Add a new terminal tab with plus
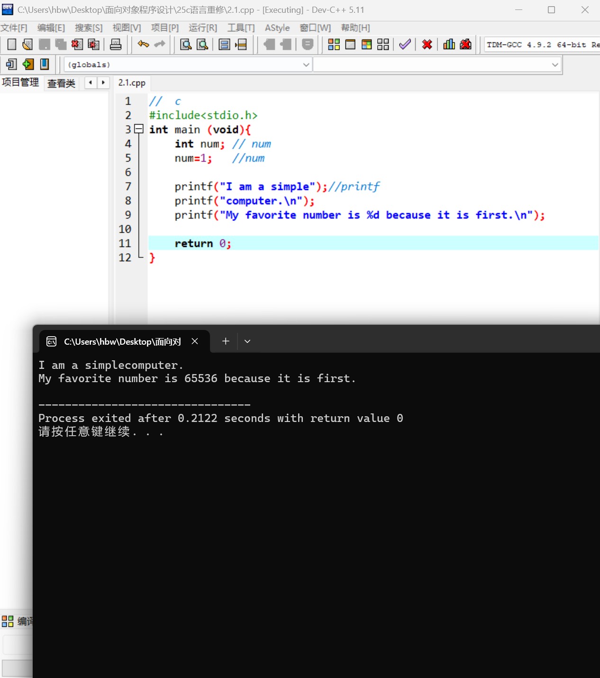This screenshot has width=600, height=678. click(226, 341)
